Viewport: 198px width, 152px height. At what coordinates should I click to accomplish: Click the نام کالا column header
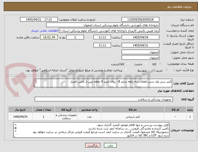point(133,110)
